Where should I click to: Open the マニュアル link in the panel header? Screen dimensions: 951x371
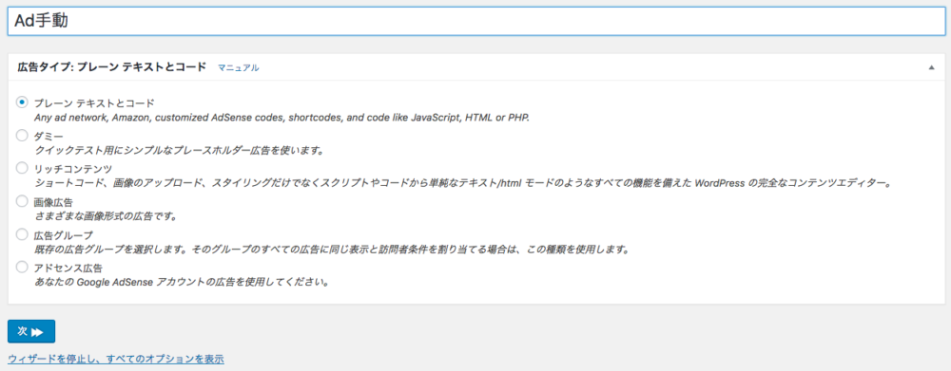click(239, 67)
